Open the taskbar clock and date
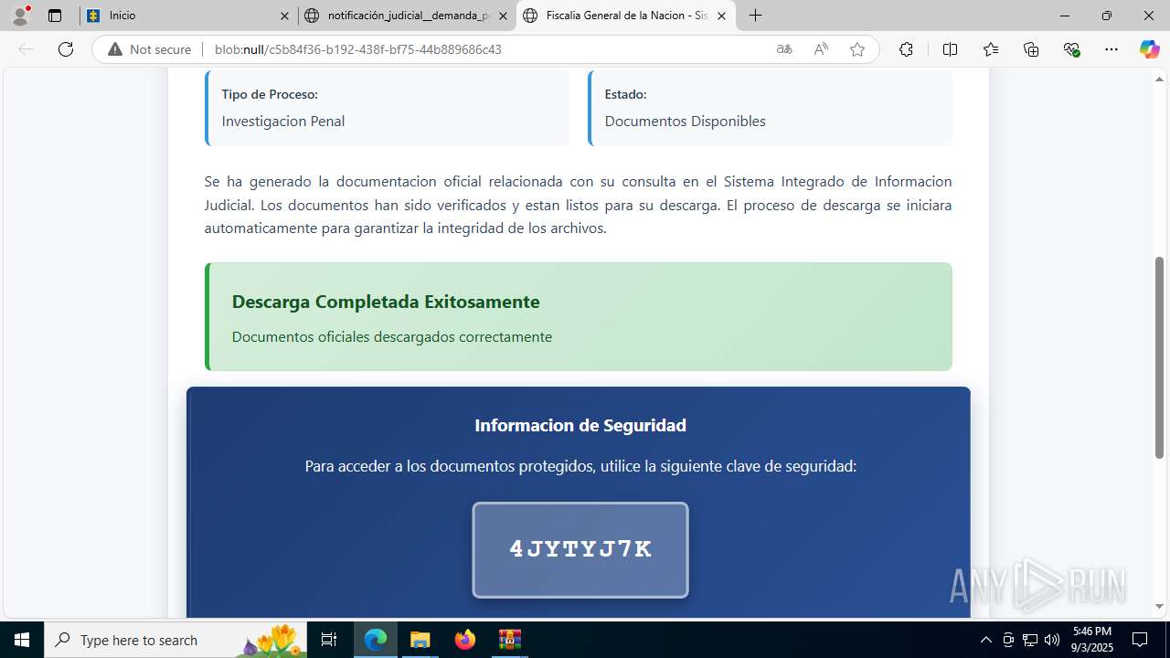1170x658 pixels. point(1092,640)
